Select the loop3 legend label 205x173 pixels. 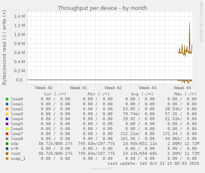tap(17, 114)
